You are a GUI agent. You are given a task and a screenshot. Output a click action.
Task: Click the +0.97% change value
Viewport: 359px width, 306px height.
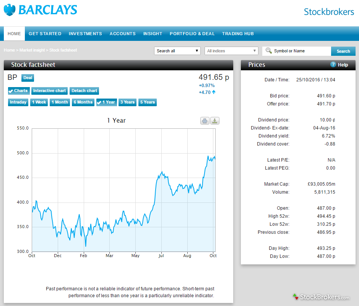pos(206,86)
